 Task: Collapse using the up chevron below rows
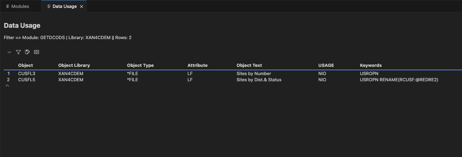point(8,86)
